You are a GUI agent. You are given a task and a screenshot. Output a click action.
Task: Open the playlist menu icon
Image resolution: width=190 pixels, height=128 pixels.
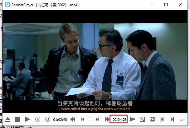[x=182, y=120]
